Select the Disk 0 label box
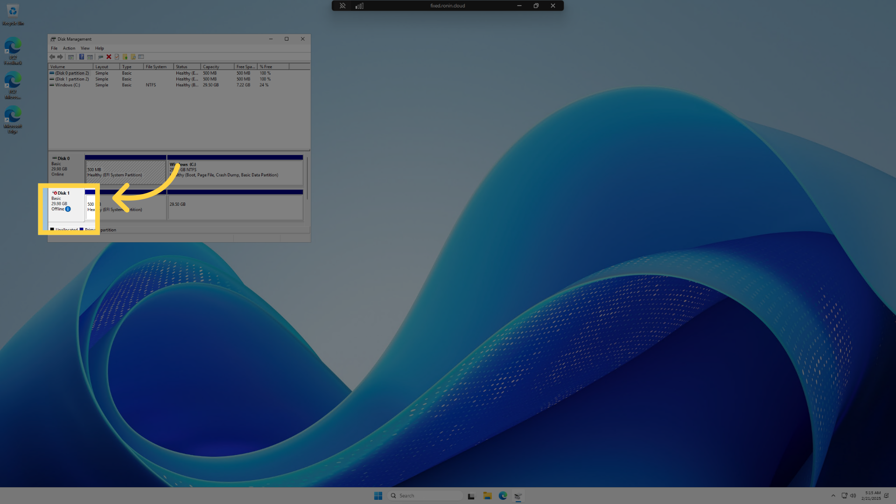The image size is (896, 504). coord(66,170)
